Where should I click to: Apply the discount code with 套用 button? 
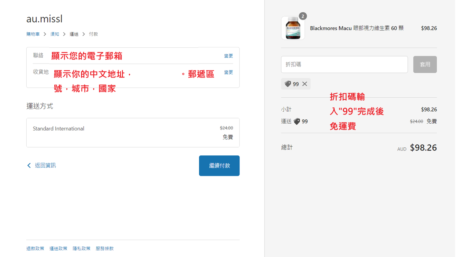coord(425,65)
